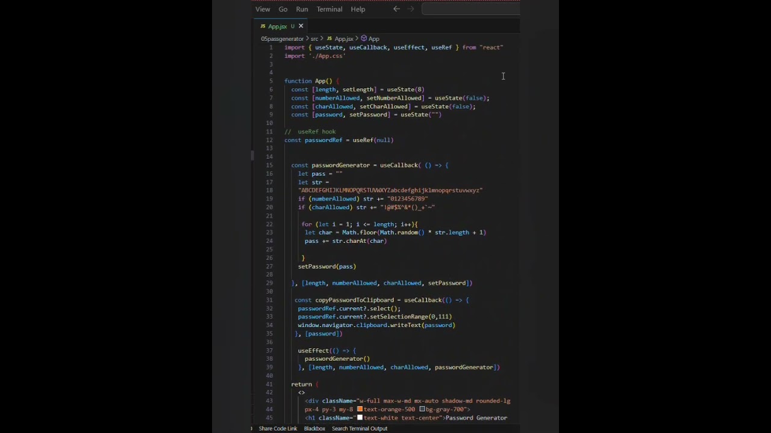Image resolution: width=771 pixels, height=433 pixels.
Task: Open the Go menu
Action: pyautogui.click(x=283, y=9)
